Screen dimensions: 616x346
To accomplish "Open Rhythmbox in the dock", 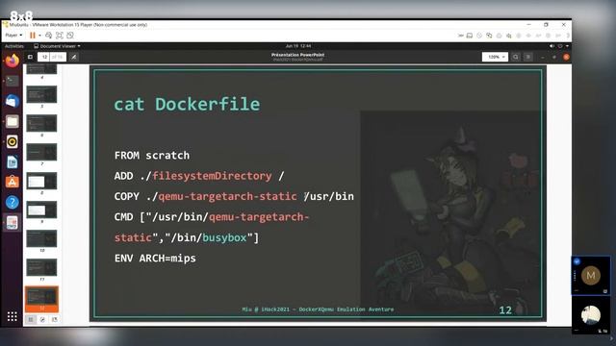I will click(x=13, y=141).
